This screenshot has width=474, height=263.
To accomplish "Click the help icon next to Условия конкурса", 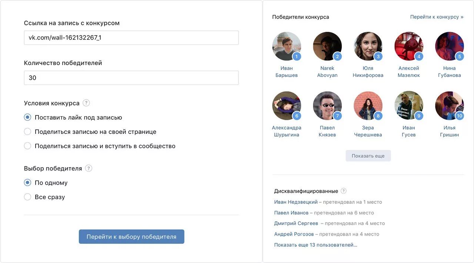I will [86, 103].
